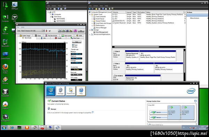The width and height of the screenshot is (209, 137).
Task: Collapse the System Tools node
Action: [x=90, y=14]
